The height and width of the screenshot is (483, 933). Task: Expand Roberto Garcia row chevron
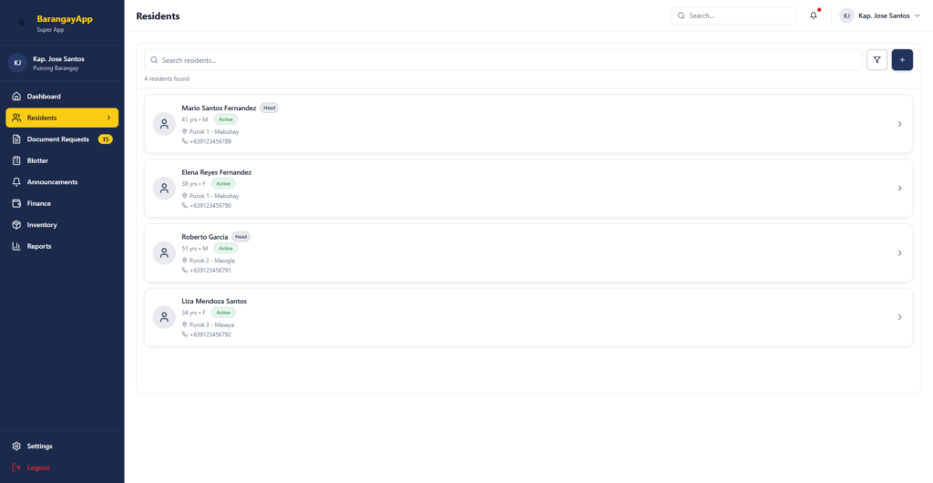[x=899, y=253]
